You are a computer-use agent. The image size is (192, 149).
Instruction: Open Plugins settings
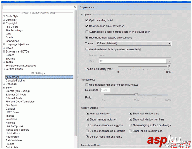(x=10, y=144)
